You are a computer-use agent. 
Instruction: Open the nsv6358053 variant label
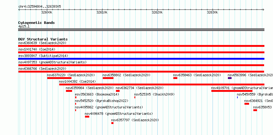point(263,107)
